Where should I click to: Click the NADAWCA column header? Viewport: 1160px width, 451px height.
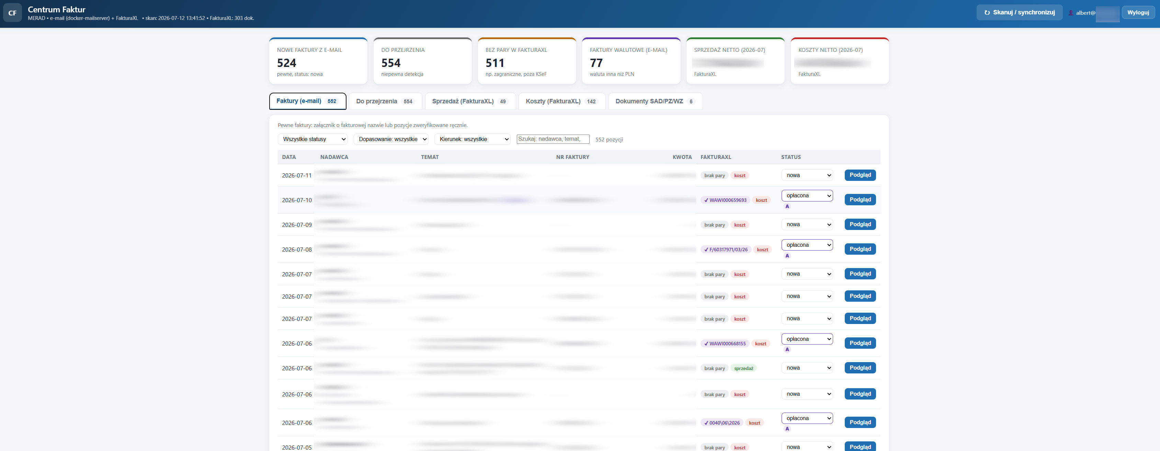coord(334,158)
